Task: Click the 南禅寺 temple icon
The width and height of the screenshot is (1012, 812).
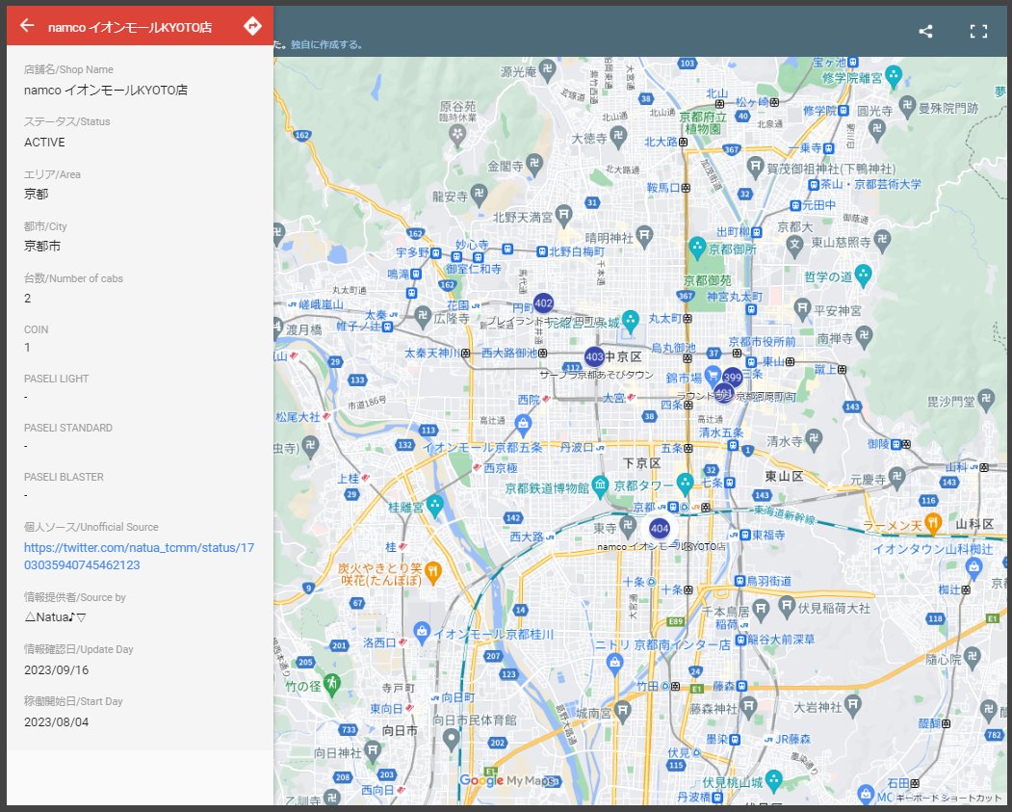Action: pyautogui.click(x=865, y=337)
